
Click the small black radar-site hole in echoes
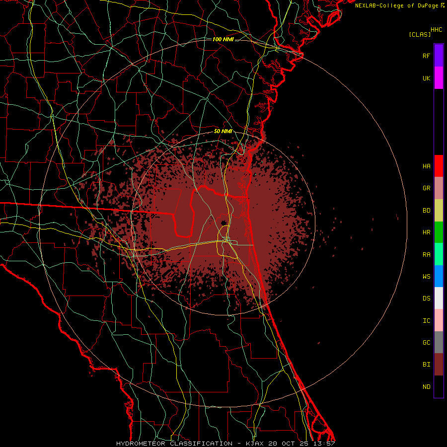point(223,223)
